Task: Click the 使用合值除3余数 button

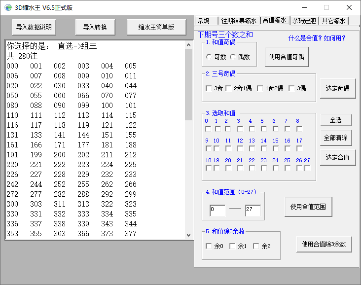Action: [324, 244]
